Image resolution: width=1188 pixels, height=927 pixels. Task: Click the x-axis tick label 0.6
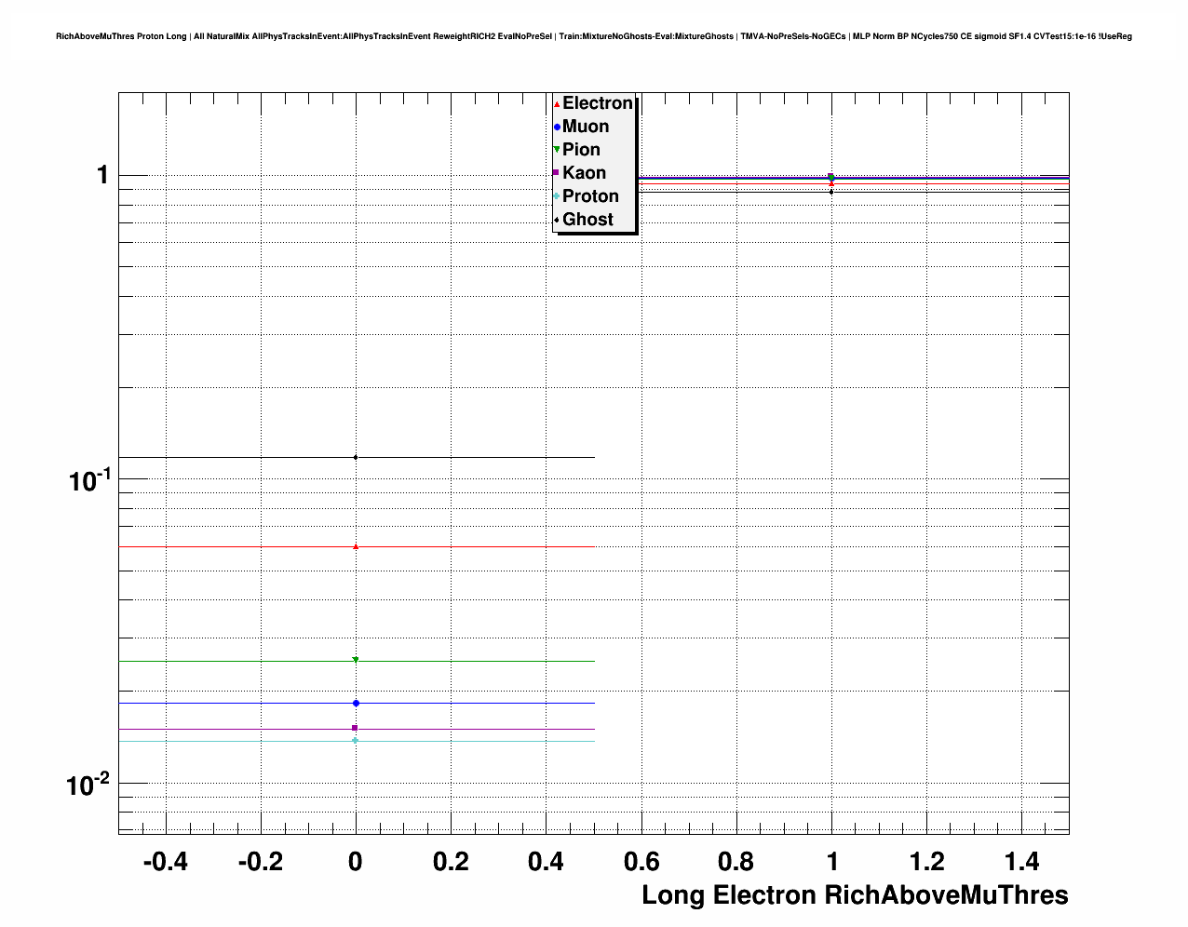(x=641, y=862)
